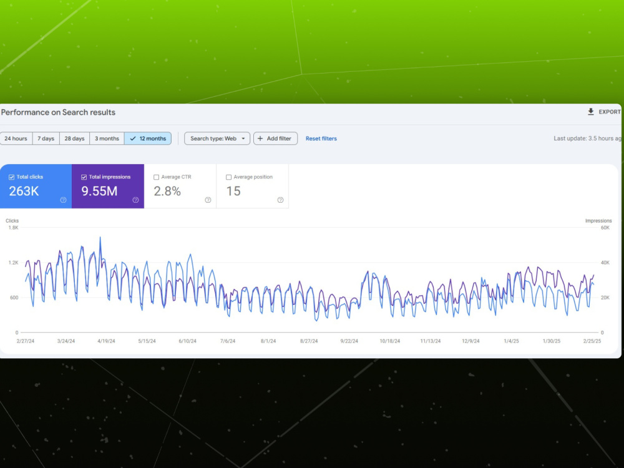Click the Impressions axis title

click(598, 221)
